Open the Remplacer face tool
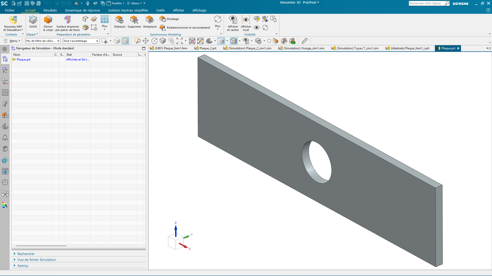Screen dimensions: 492x276 pyautogui.click(x=150, y=22)
